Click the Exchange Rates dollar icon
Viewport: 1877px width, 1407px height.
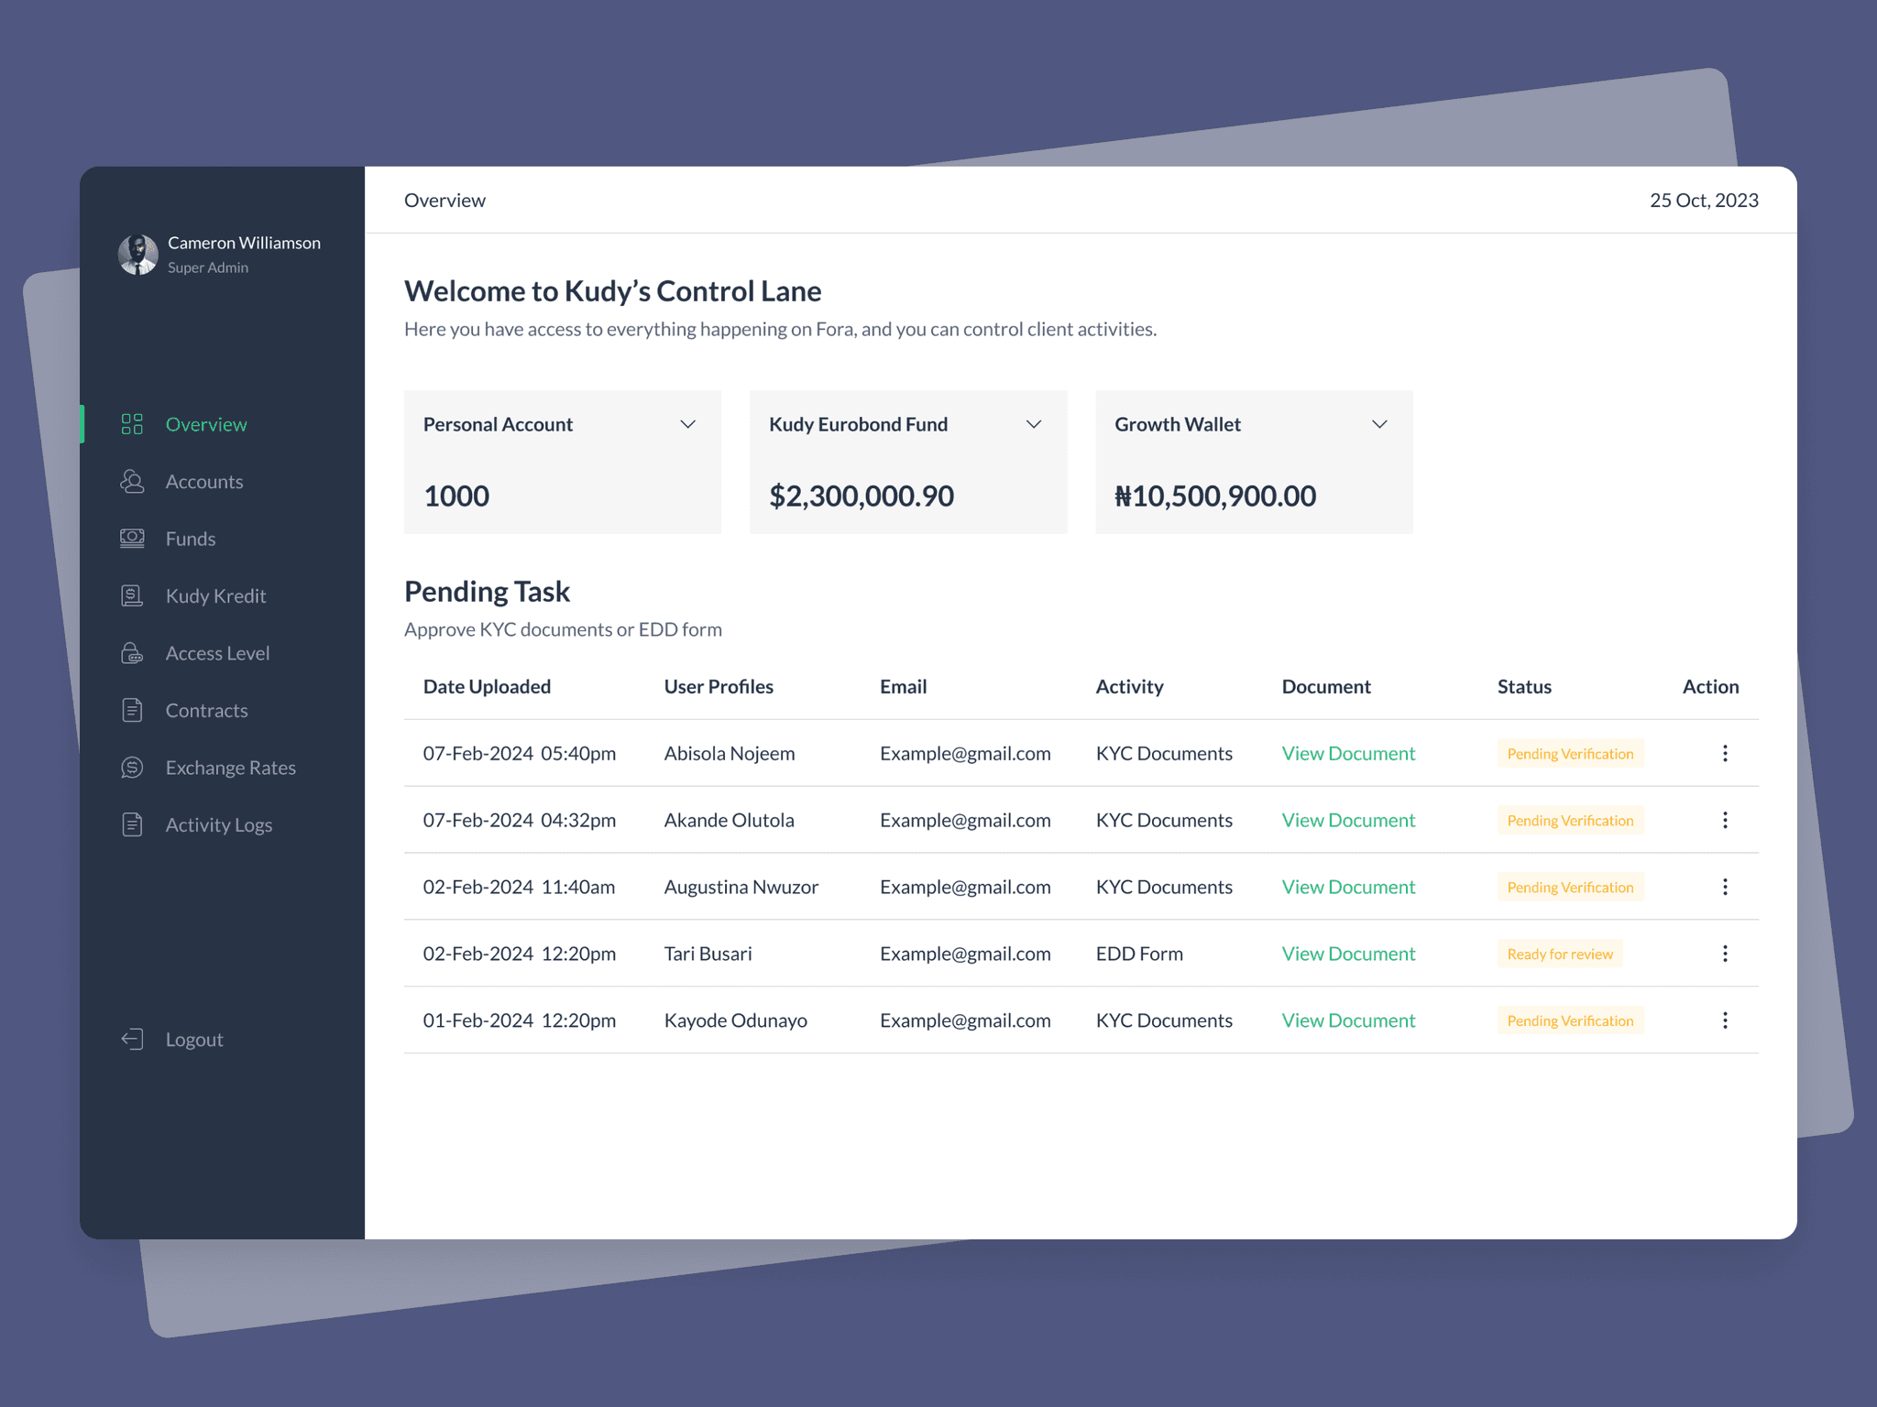coord(132,768)
